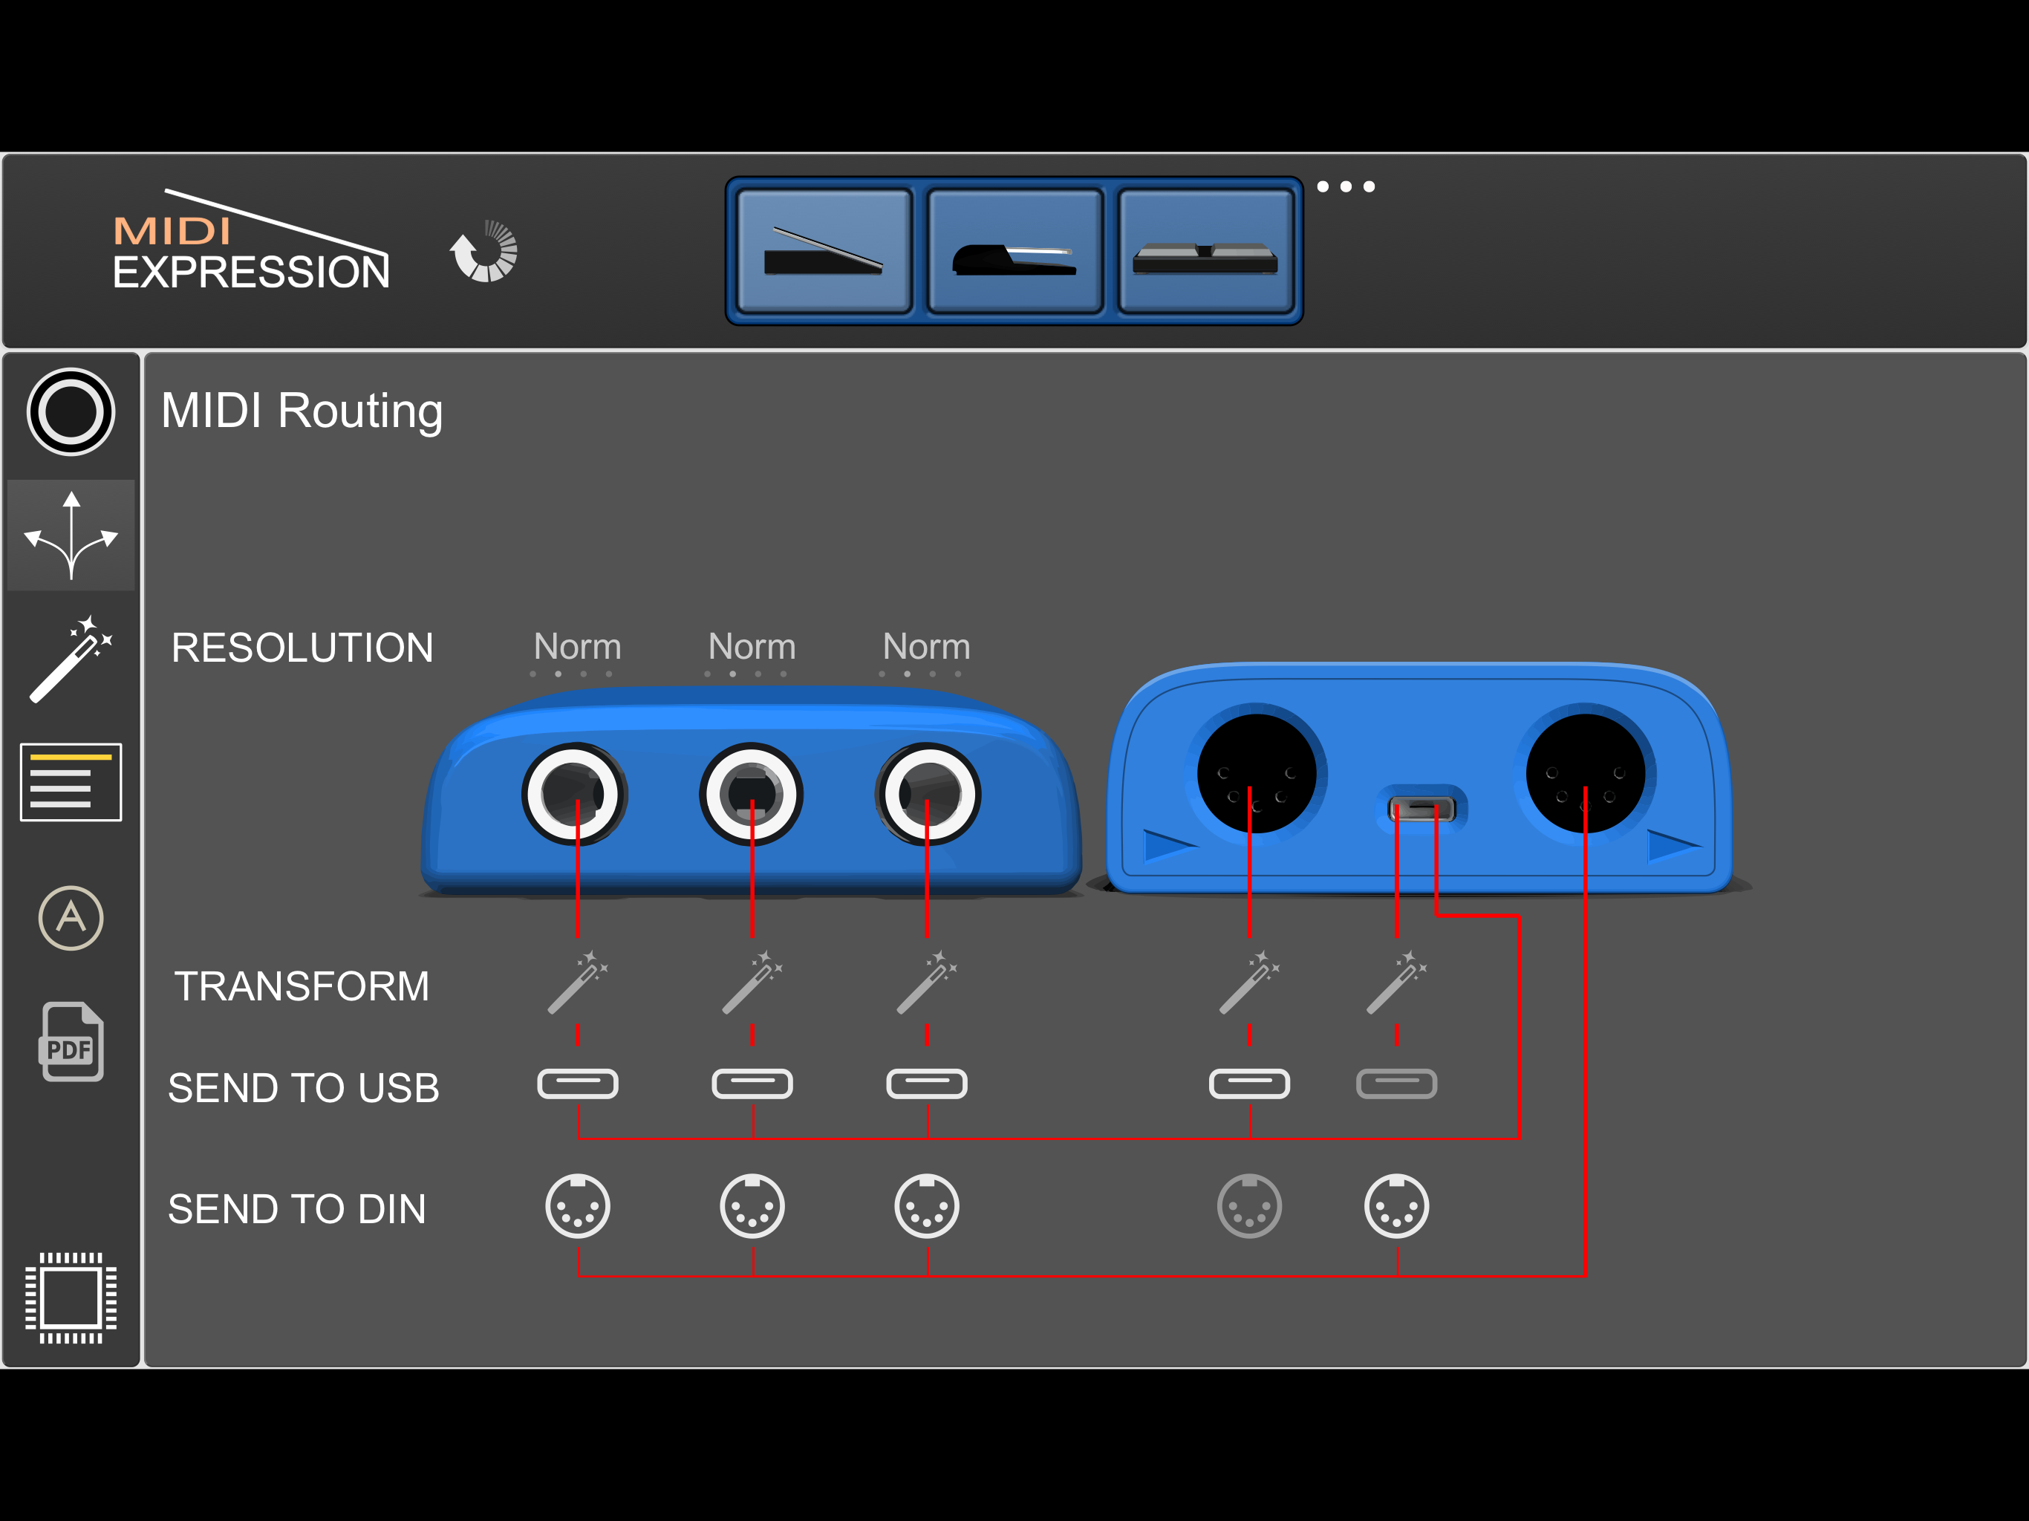Toggle Send to DIN for second jack
This screenshot has width=2029, height=1521.
pos(752,1206)
